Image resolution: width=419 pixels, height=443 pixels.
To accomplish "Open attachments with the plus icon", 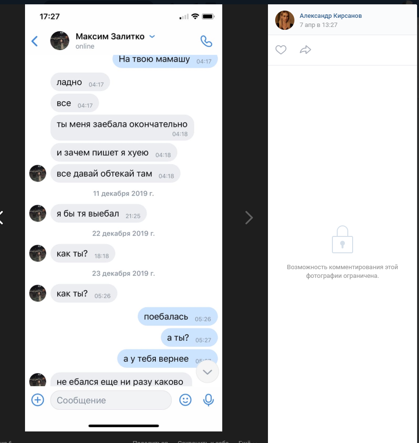I will click(38, 400).
